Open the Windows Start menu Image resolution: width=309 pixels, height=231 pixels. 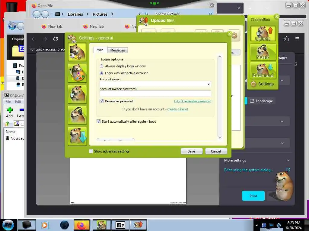8,225
